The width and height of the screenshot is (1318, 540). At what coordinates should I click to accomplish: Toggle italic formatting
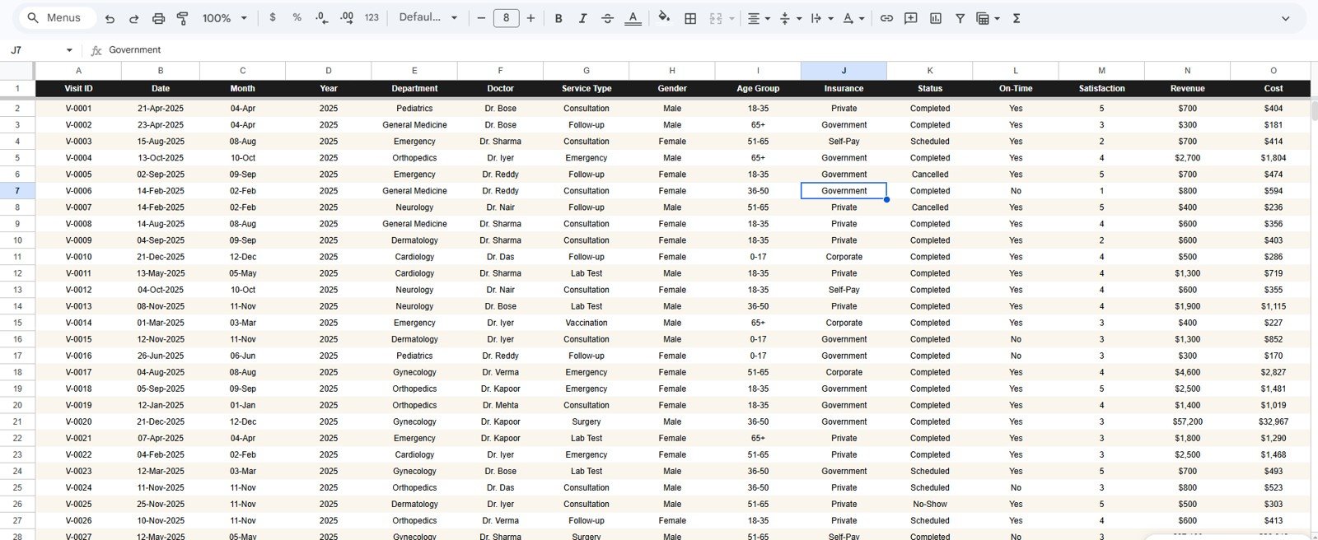pyautogui.click(x=582, y=18)
